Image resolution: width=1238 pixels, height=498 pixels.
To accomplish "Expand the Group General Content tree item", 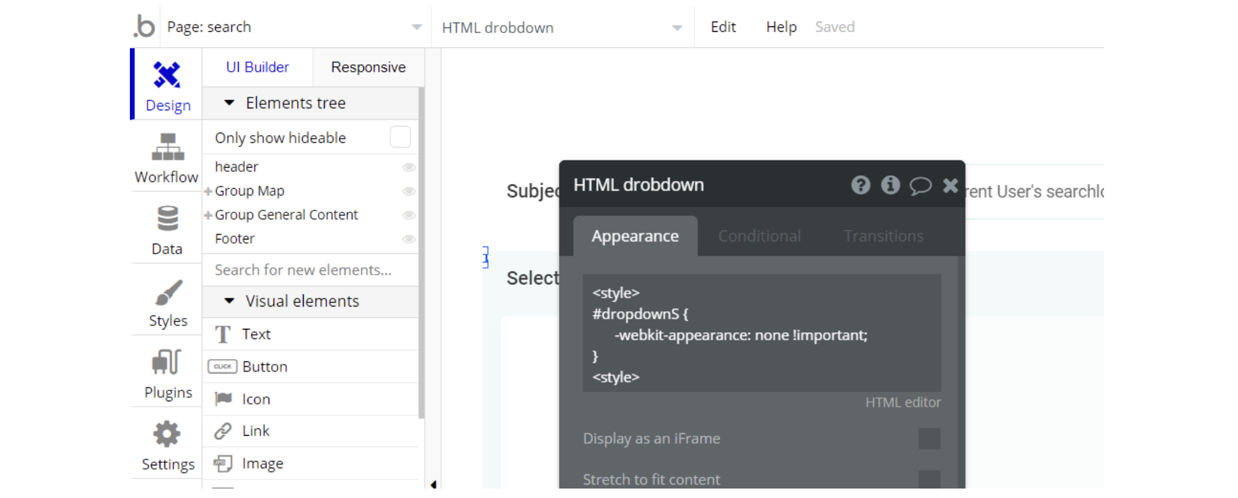I will coord(208,215).
